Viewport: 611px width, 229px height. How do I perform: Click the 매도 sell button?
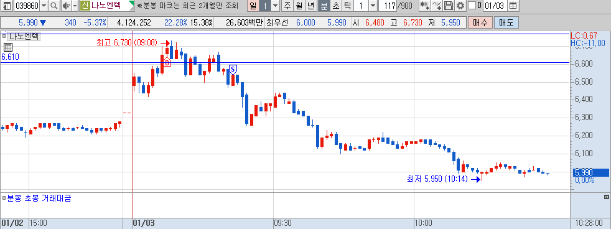click(x=506, y=22)
